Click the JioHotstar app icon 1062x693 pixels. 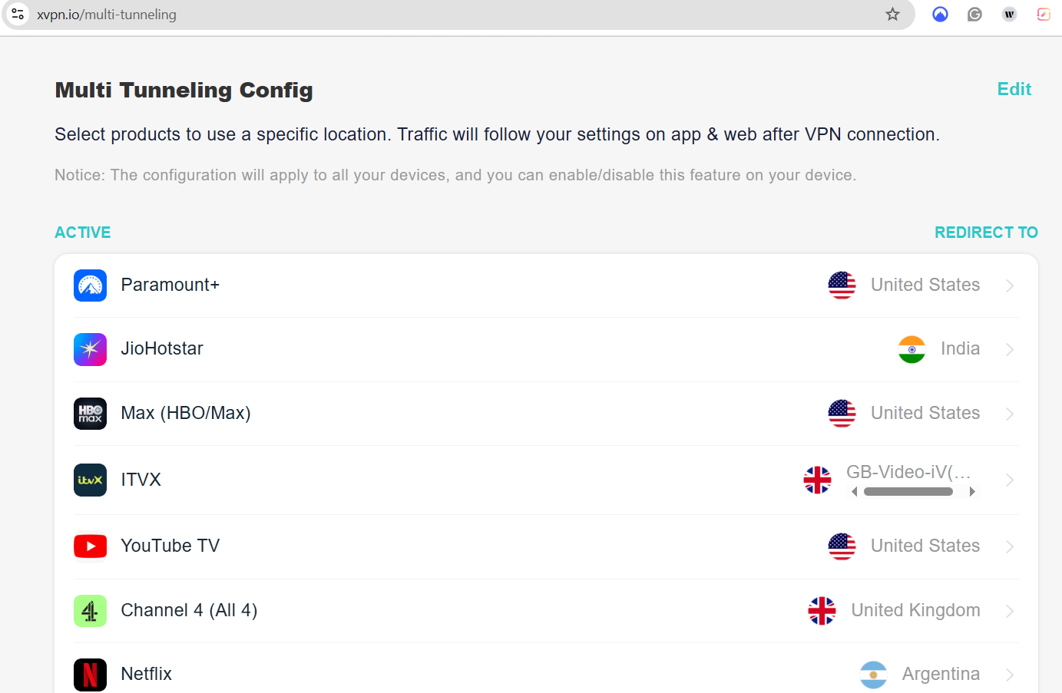coord(90,349)
